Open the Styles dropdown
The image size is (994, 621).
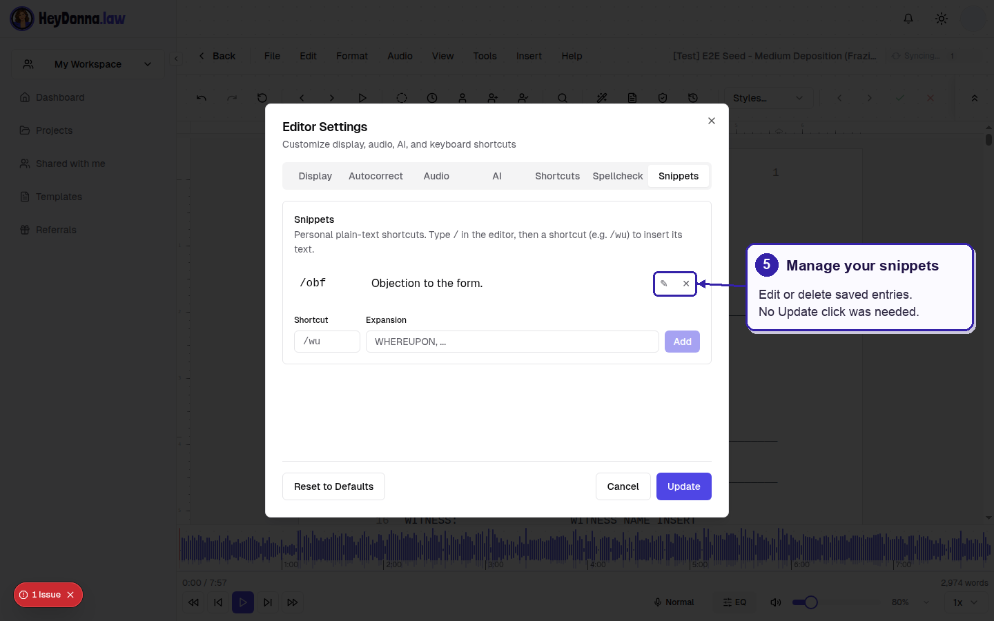pos(768,98)
